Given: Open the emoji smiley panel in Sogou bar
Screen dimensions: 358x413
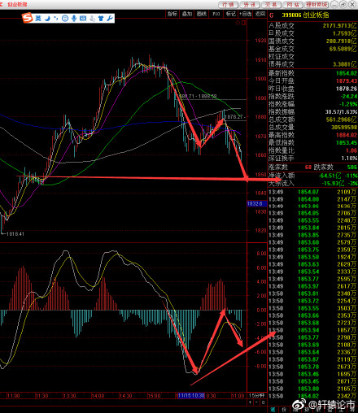Looking at the screenshot, I should coord(65,18).
